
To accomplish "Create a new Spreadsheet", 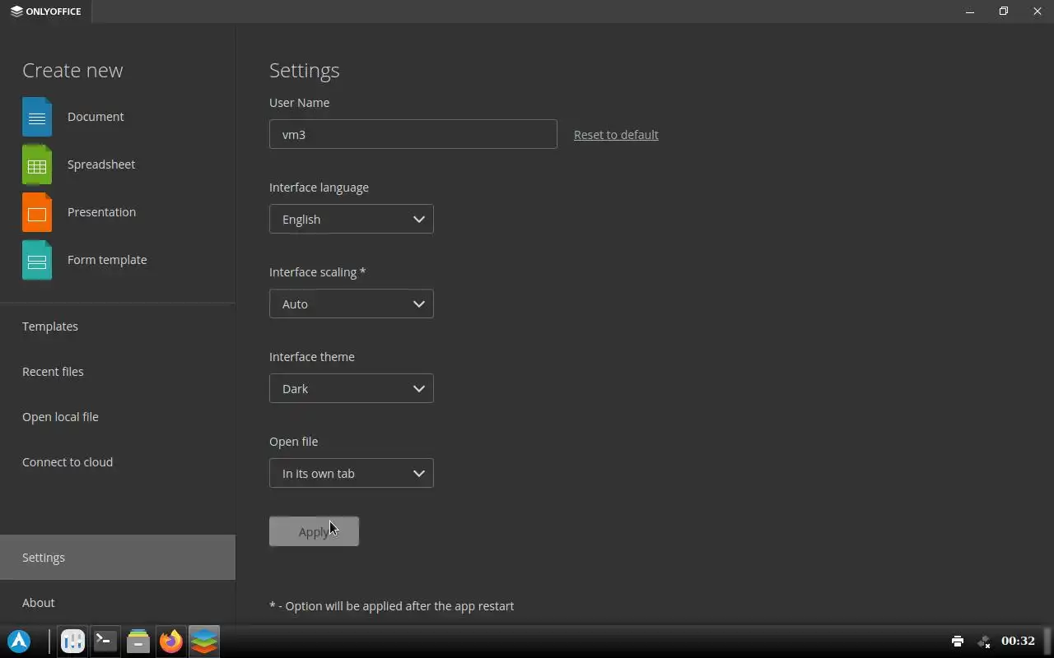I will 101,164.
